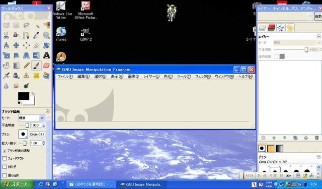Click the 自動 button in Layers dock
This screenshot has height=189, width=322.
[x=318, y=16]
